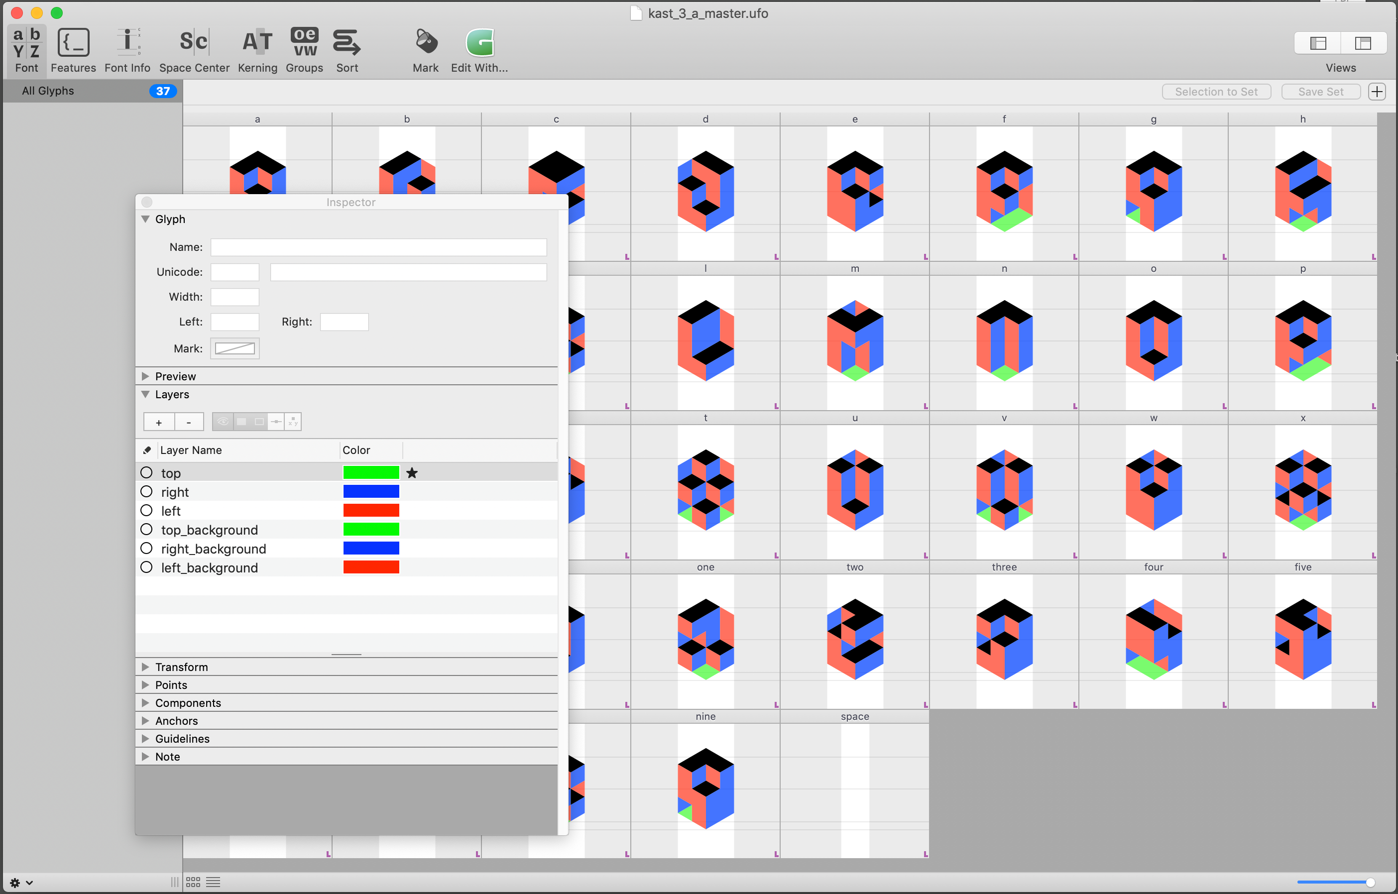Screen dimensions: 1398x894
Task: Sort the glyphs using the Sort tool
Action: click(x=347, y=49)
